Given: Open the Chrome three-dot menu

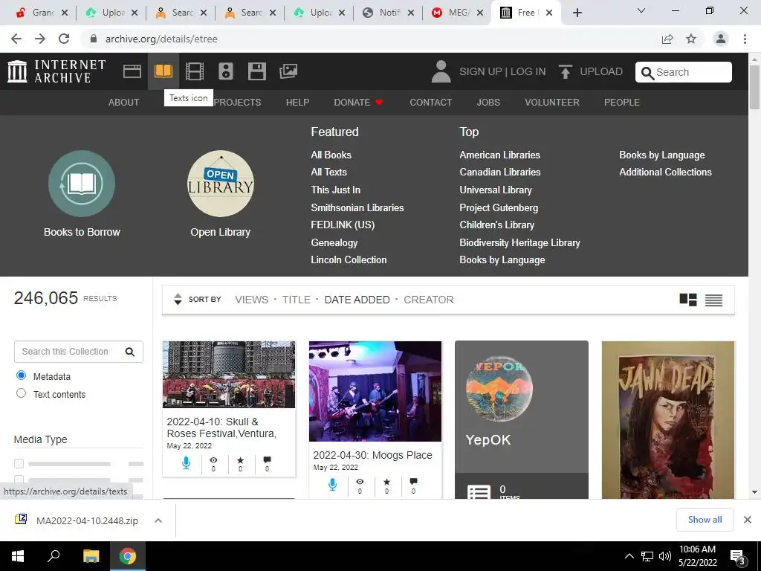Looking at the screenshot, I should pyautogui.click(x=745, y=39).
